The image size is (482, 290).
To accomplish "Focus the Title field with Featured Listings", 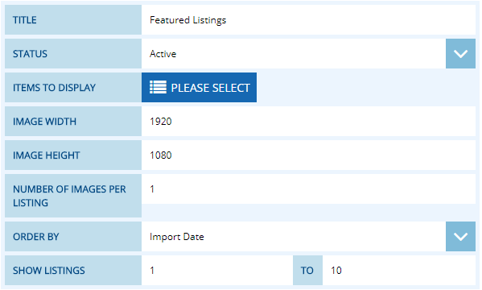I will click(x=308, y=19).
